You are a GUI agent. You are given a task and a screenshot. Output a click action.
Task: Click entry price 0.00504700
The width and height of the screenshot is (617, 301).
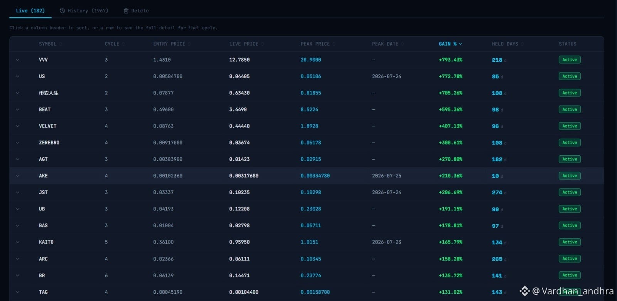click(x=168, y=76)
